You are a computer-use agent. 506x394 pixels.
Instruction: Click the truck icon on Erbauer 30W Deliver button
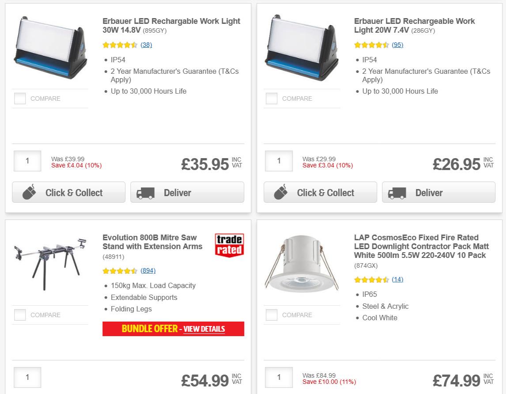tap(145, 192)
